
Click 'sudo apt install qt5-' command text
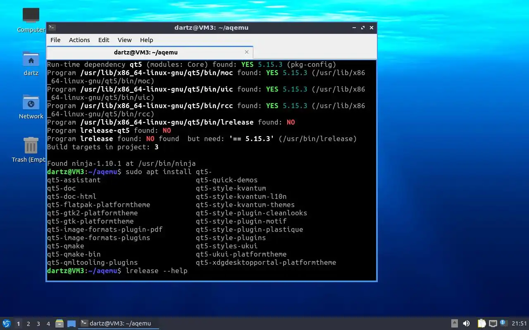click(169, 172)
